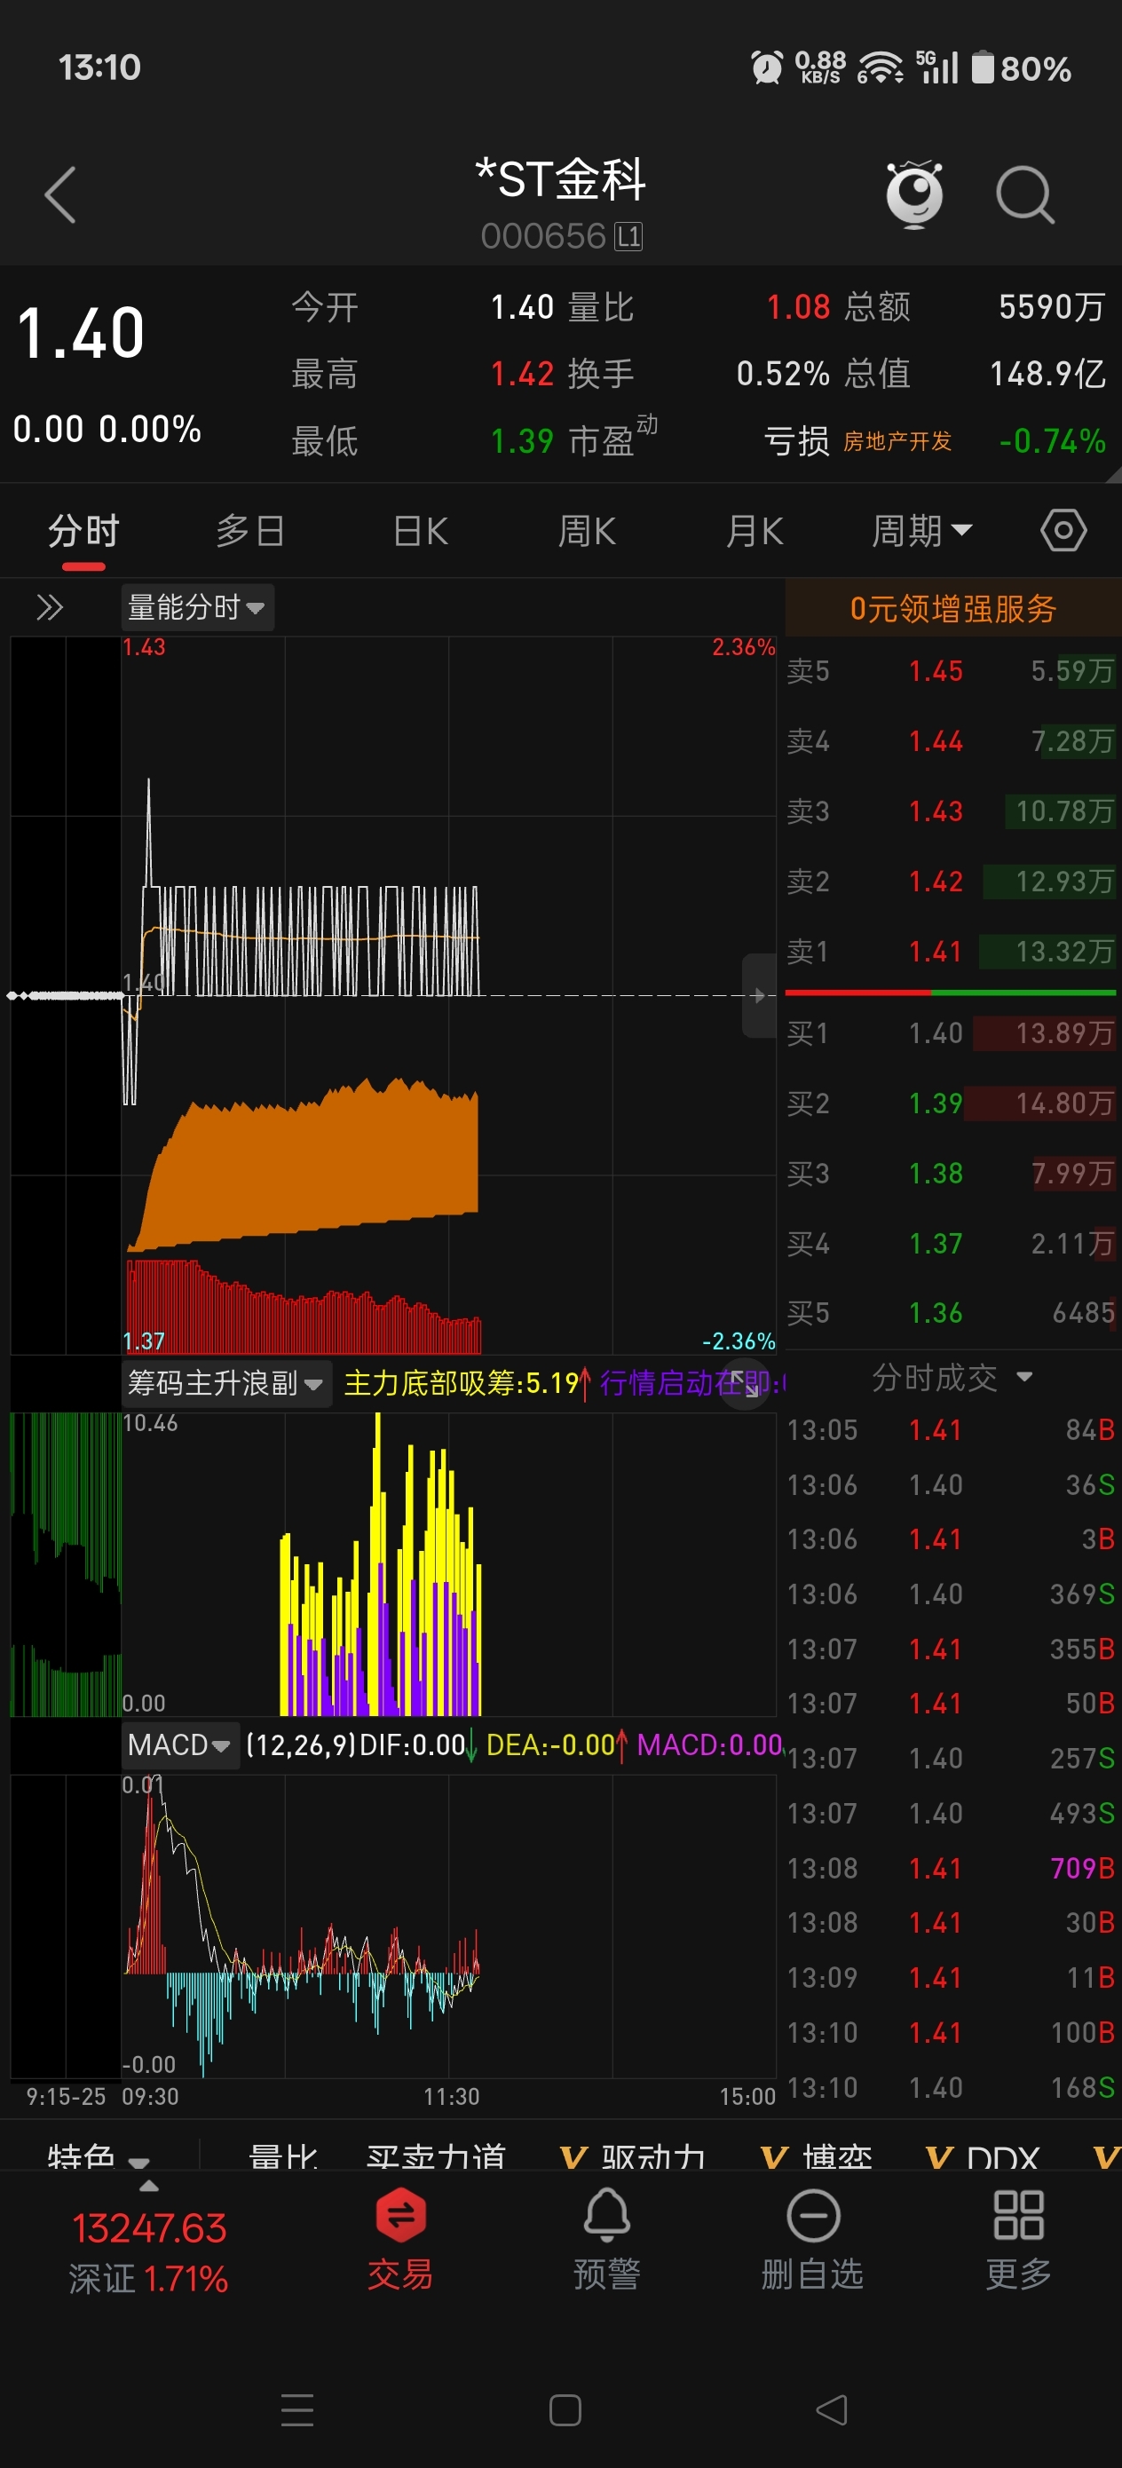Tap the 买5 price 1.36 row
Viewport: 1122px width, 2468px height.
[952, 1312]
